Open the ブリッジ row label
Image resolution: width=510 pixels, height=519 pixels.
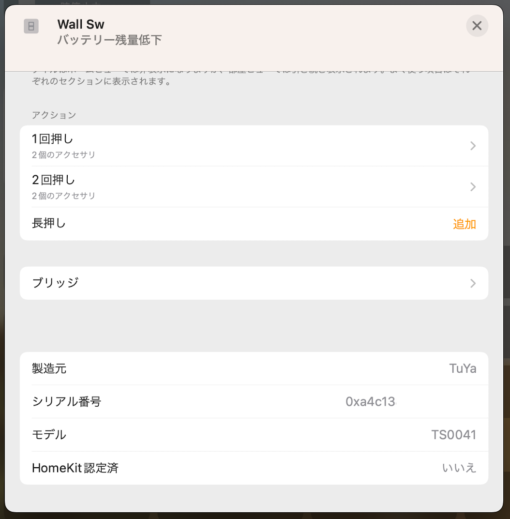[x=55, y=283]
